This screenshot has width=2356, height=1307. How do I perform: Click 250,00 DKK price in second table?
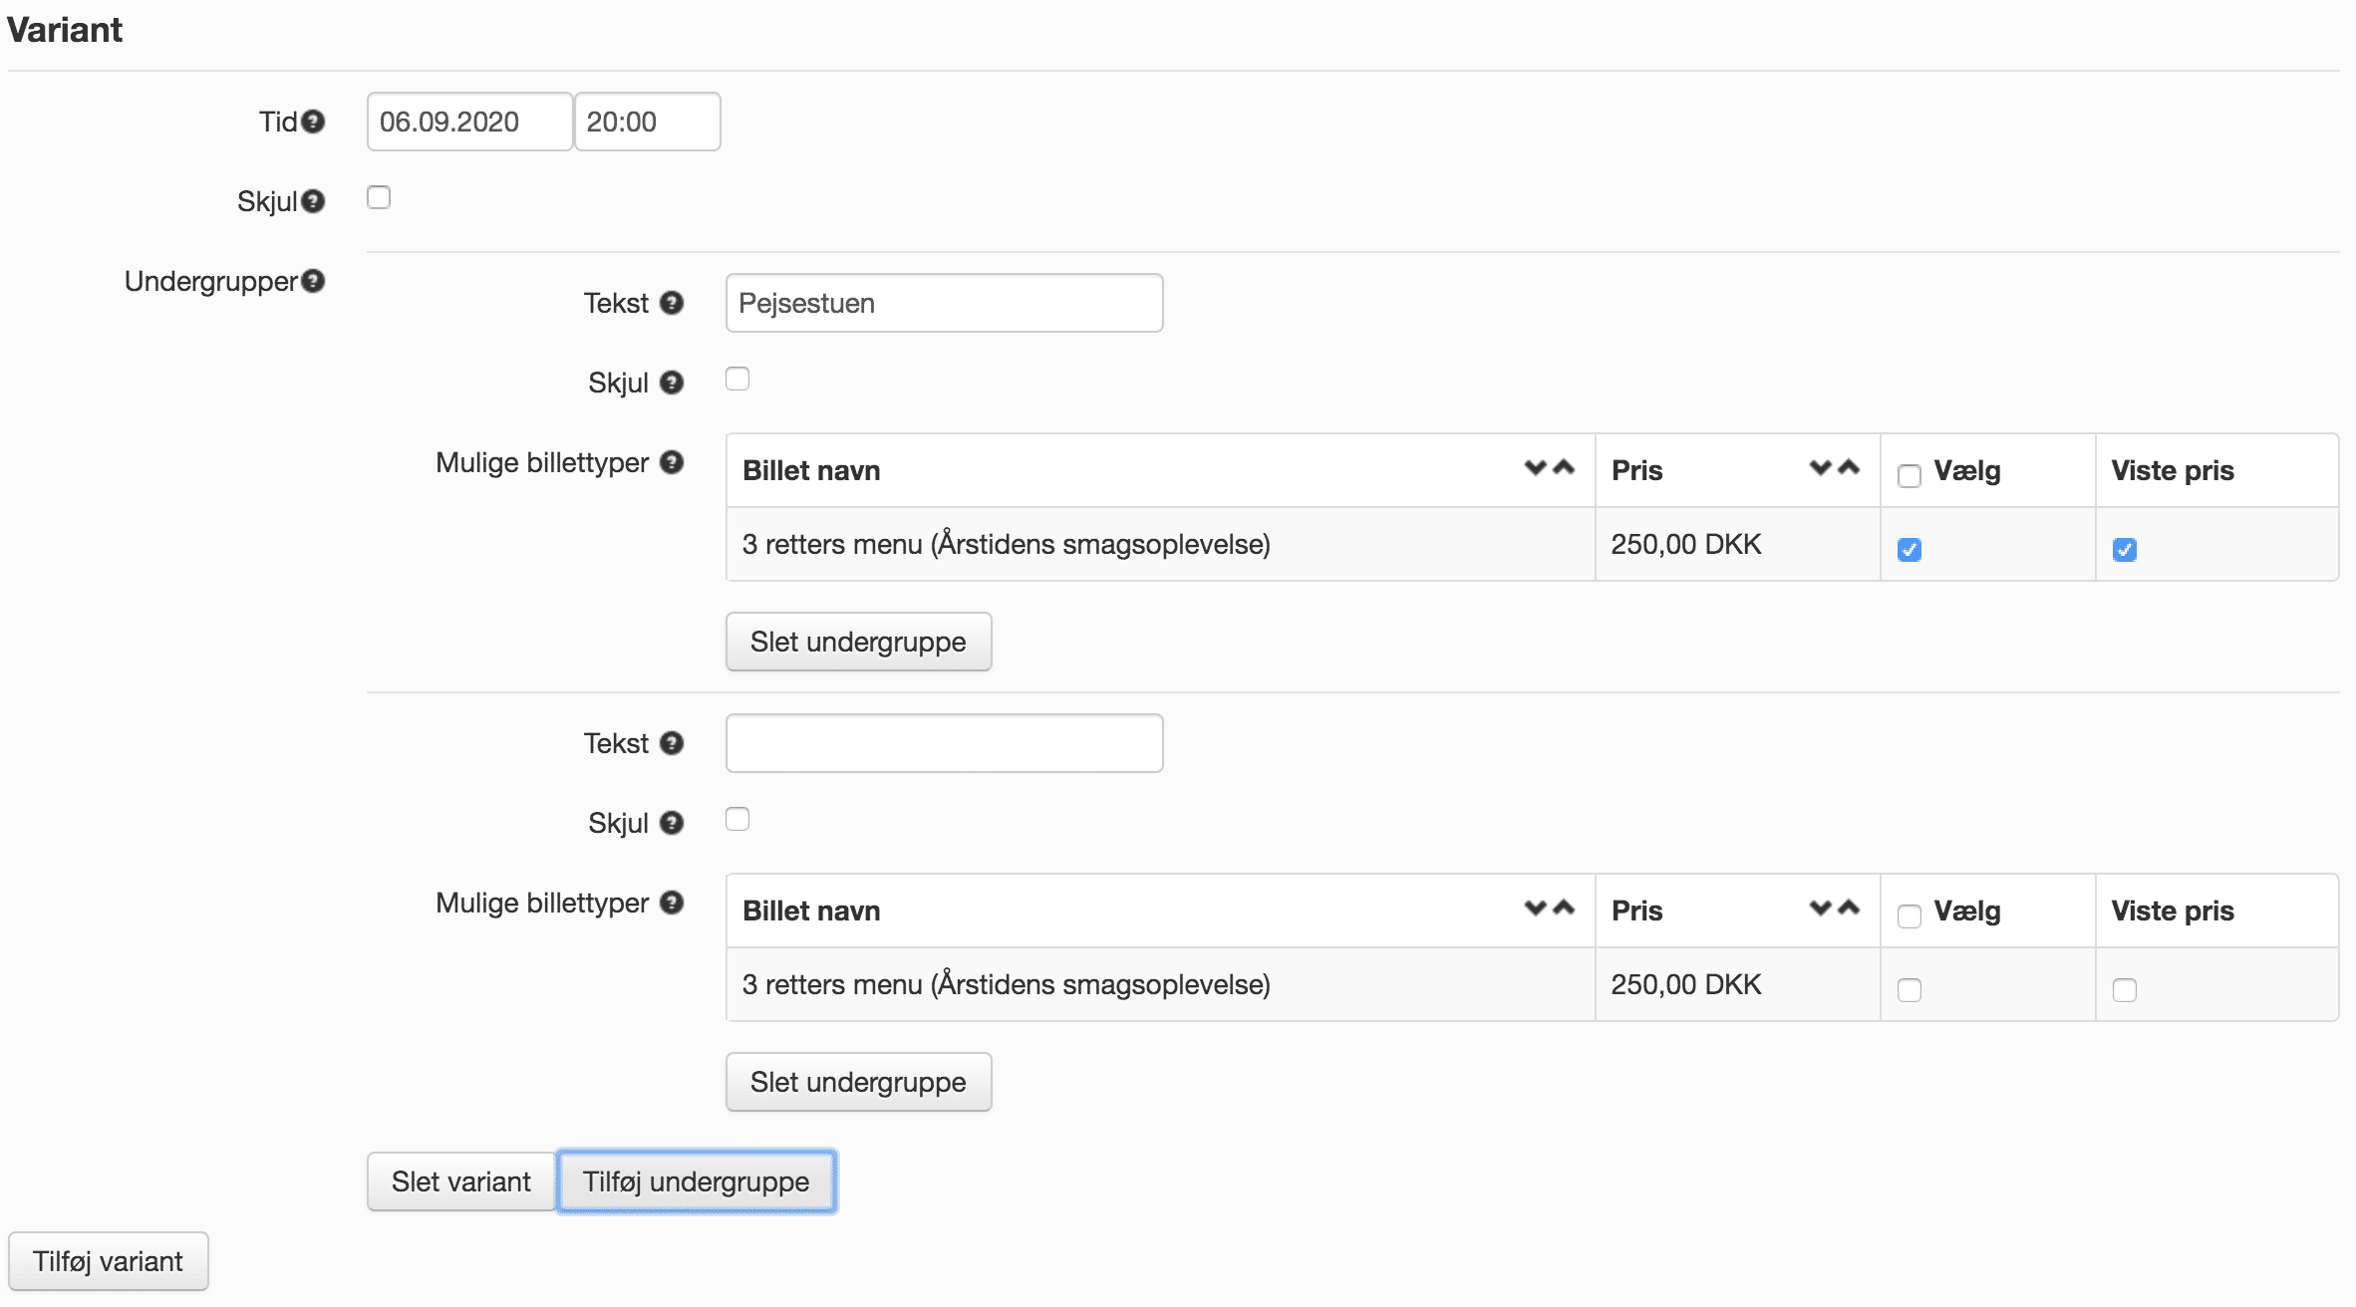1686,984
